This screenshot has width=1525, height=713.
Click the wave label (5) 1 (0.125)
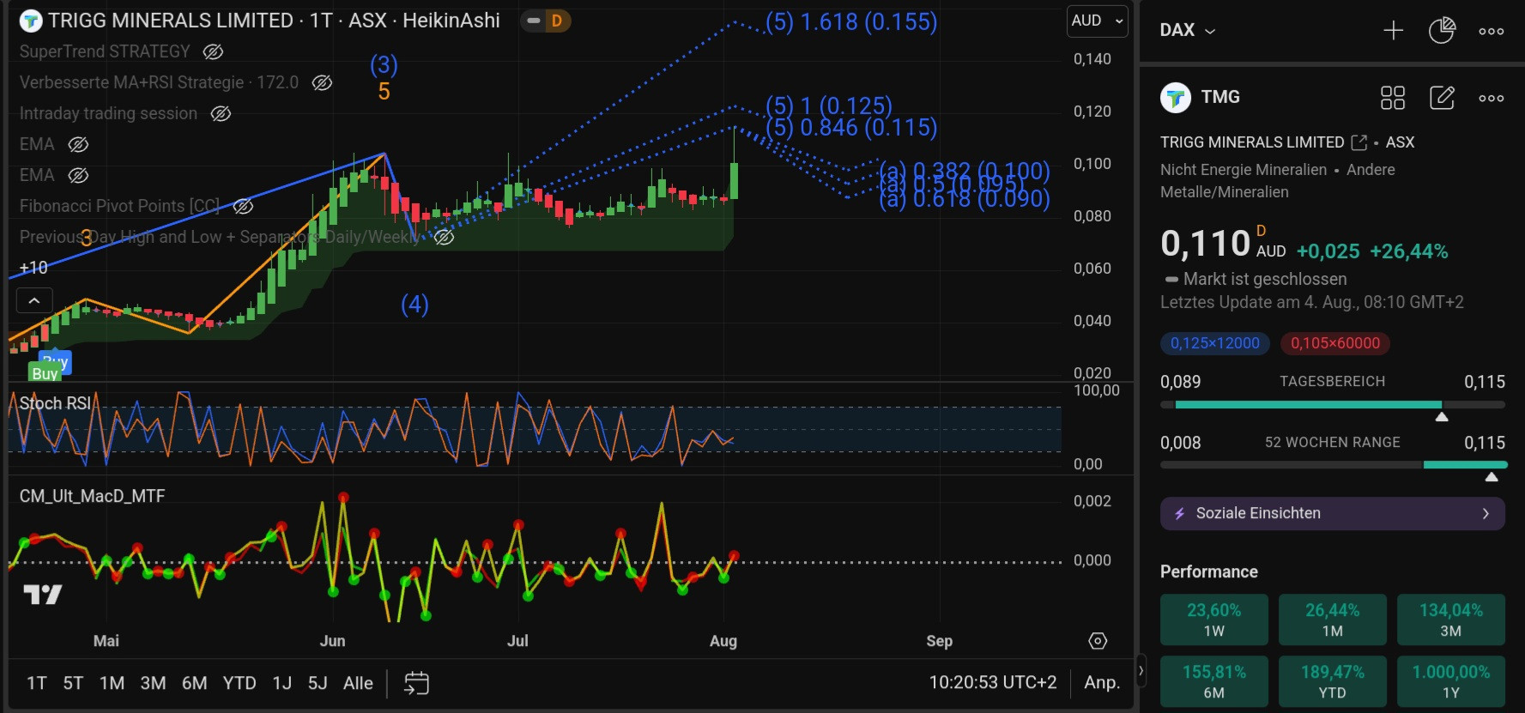[x=828, y=106]
